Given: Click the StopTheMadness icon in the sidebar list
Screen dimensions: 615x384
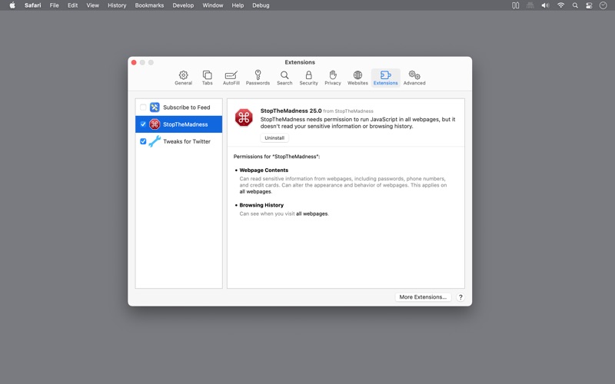Looking at the screenshot, I should (155, 124).
